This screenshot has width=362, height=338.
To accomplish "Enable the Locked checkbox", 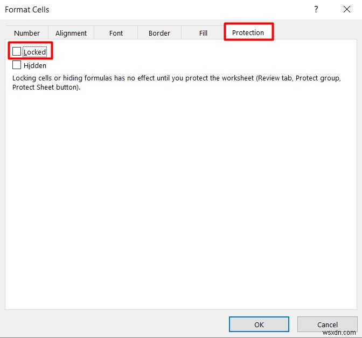I will pos(17,51).
